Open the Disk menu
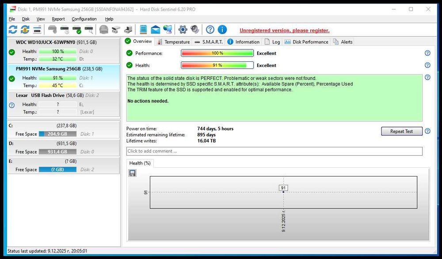This screenshot has width=442, height=259. (x=26, y=19)
